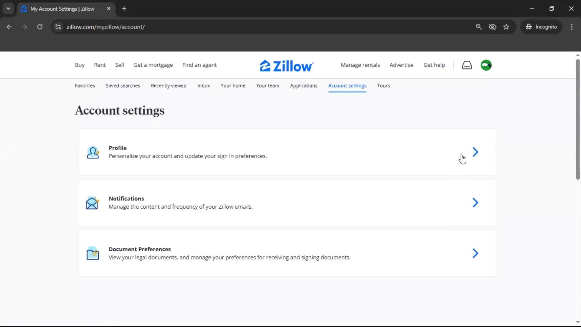581x327 pixels.
Task: Open the address bar search icon
Action: pyautogui.click(x=479, y=27)
